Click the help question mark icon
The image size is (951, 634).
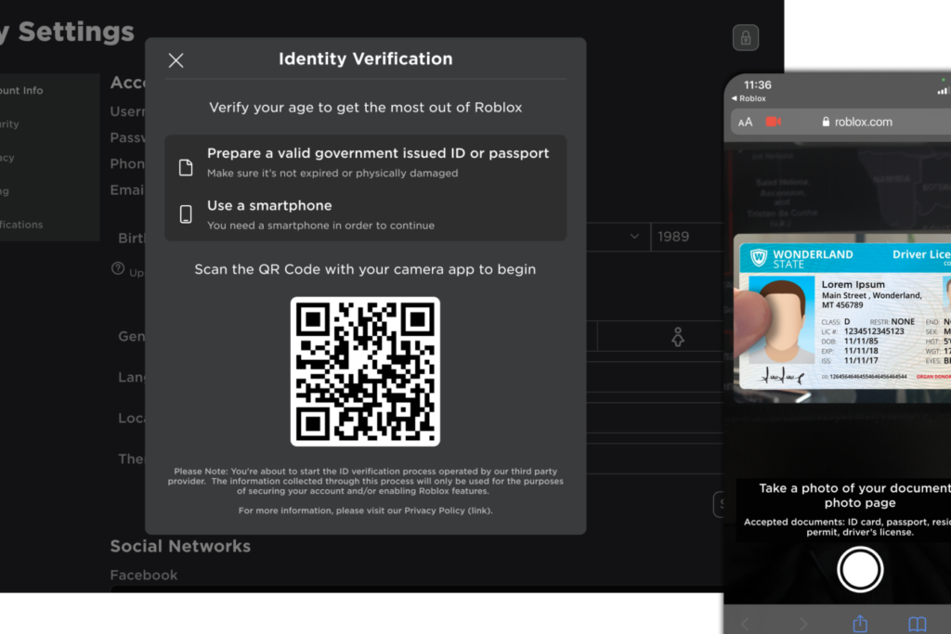coord(118,268)
